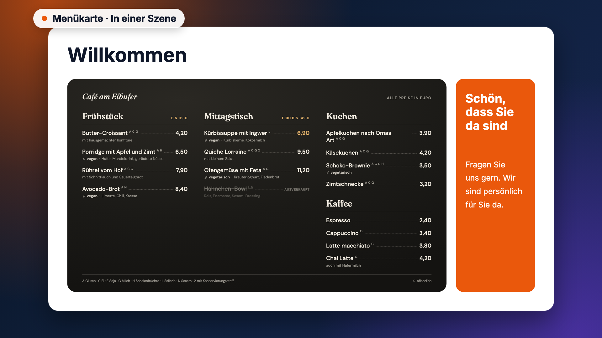Viewport: 602px width, 338px height.
Task: Click the price 8,40 for Avocado-Brot
Action: pos(181,189)
